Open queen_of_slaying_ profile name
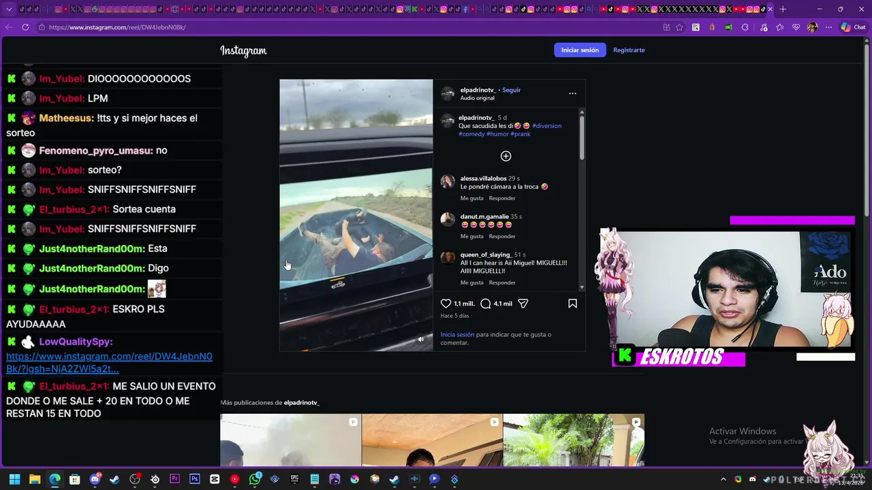 (x=486, y=255)
